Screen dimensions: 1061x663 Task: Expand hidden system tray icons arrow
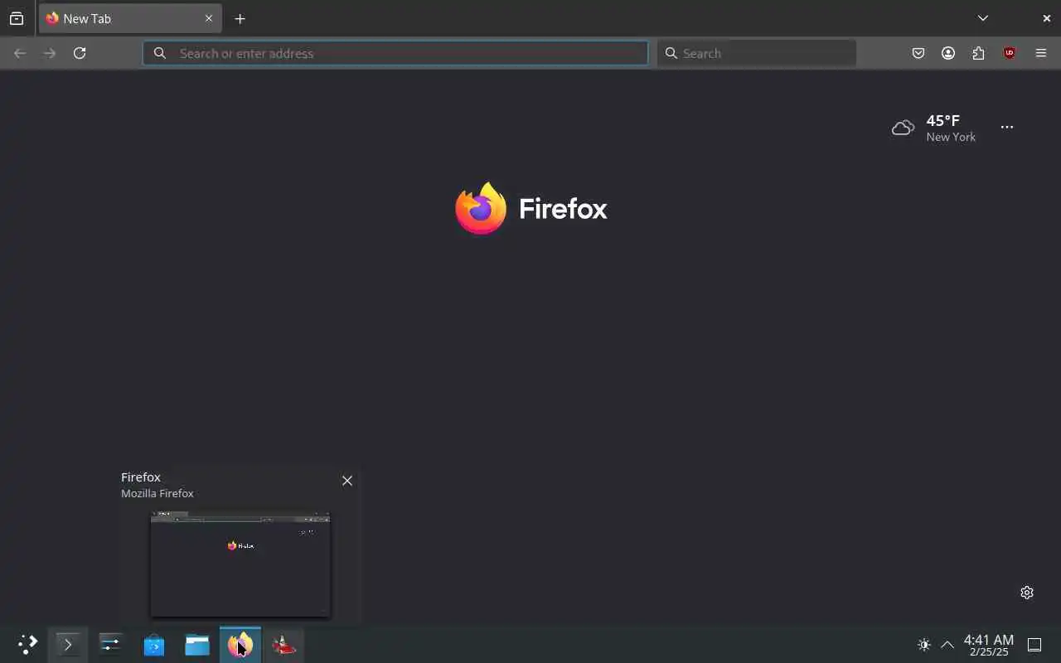[x=947, y=645]
